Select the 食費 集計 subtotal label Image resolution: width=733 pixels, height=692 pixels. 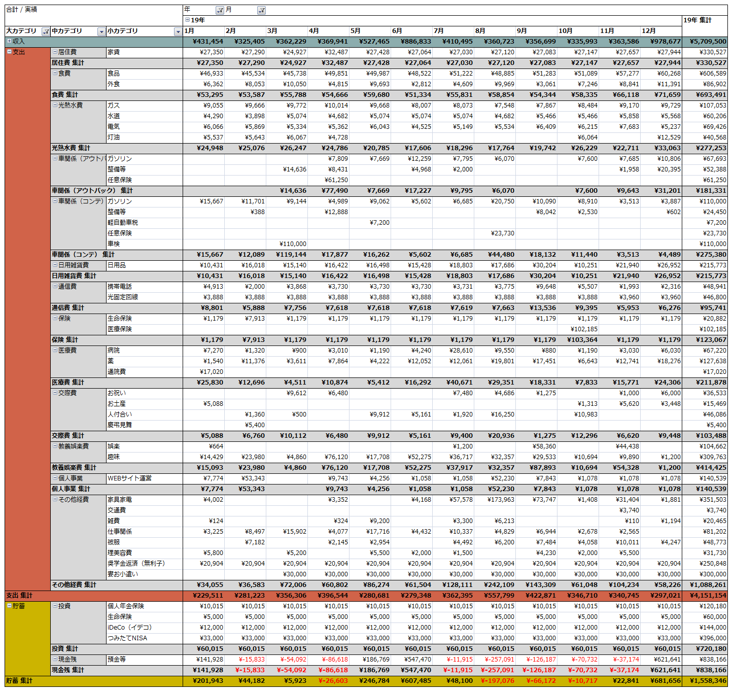(117, 94)
